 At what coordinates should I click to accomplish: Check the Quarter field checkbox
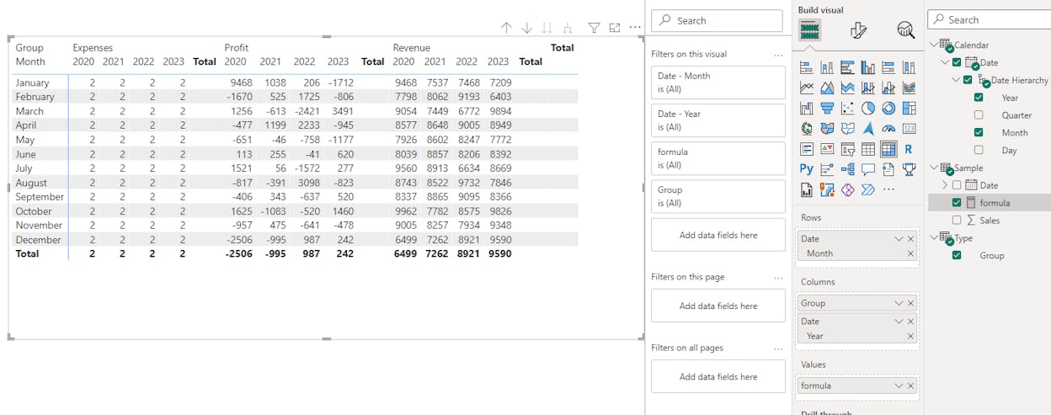tap(979, 115)
